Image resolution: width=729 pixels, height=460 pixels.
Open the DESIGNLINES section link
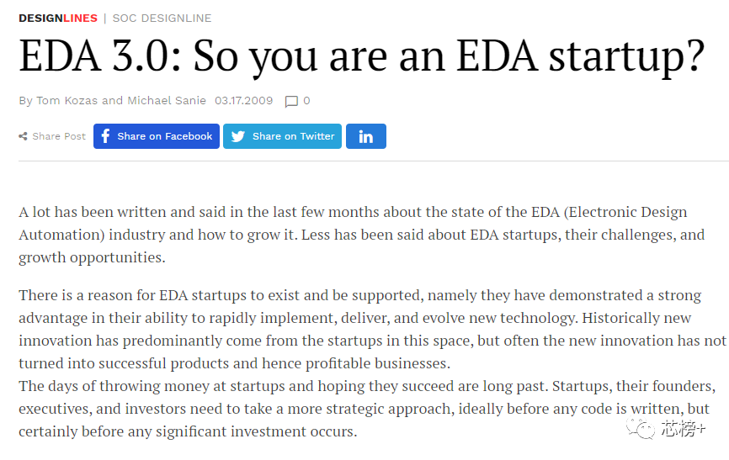pos(58,19)
